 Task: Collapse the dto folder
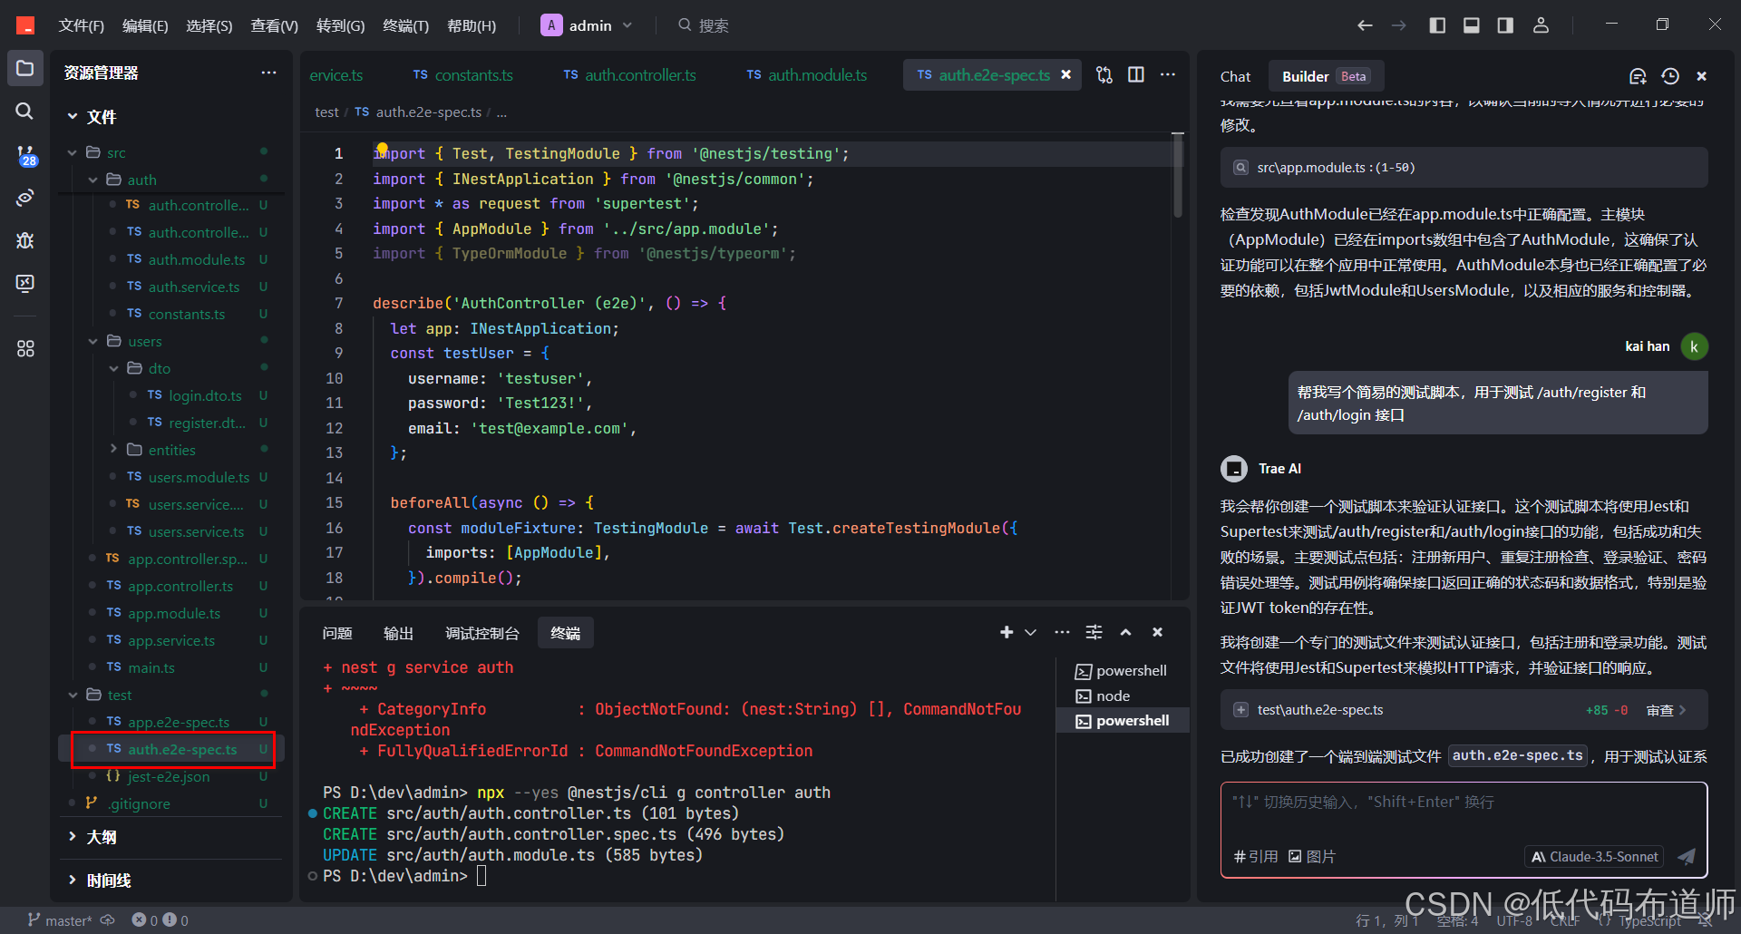[x=114, y=368]
